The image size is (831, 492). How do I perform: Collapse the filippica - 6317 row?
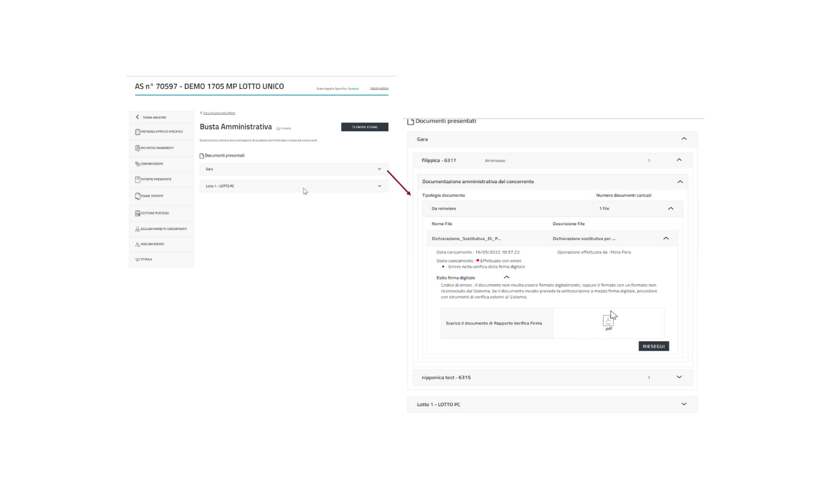tap(679, 160)
